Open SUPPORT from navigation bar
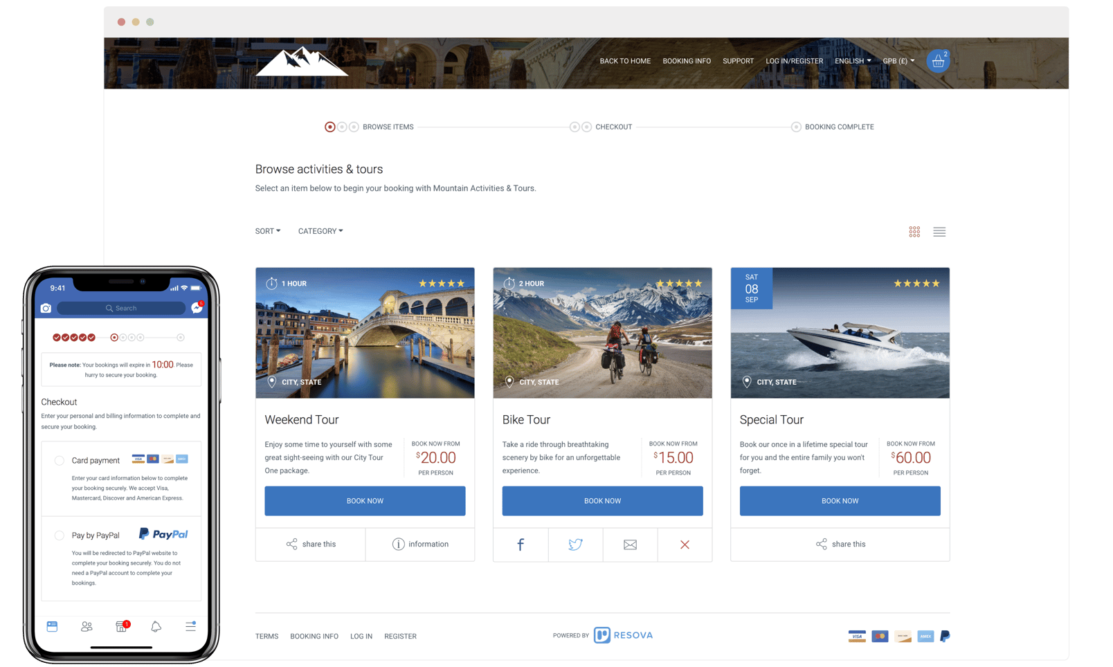 [738, 61]
